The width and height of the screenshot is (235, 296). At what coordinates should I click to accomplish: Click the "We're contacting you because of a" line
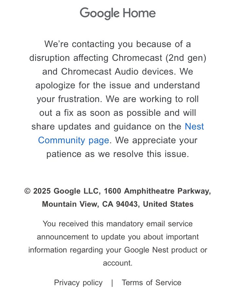[117, 44]
